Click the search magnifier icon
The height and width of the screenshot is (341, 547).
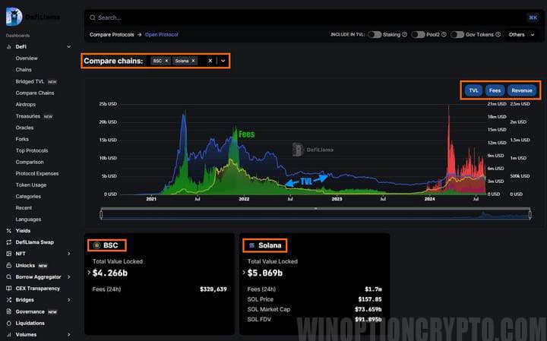coord(91,17)
